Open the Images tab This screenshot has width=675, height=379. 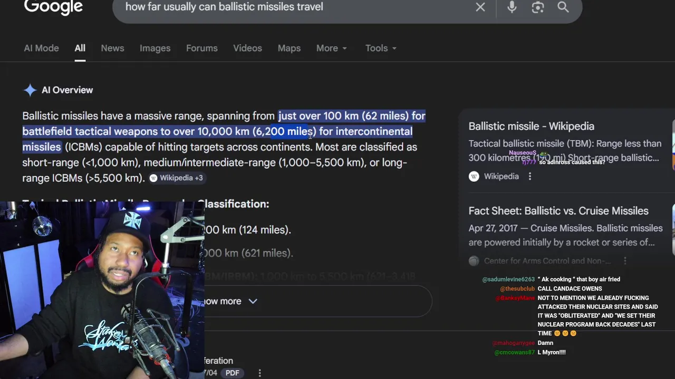tap(155, 48)
